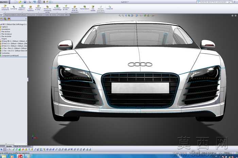Open dropdown under Fonctions d'assemblage
This screenshot has height=158, width=238.
pos(57,12)
